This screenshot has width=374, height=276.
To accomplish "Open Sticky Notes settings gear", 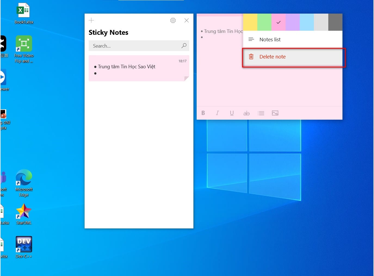I will coord(173,20).
